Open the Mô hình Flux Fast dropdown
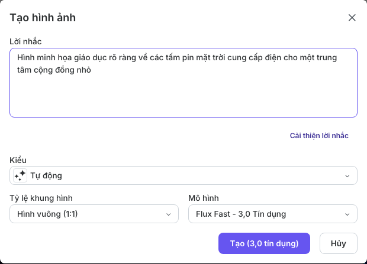This screenshot has height=264, width=367. point(273,214)
